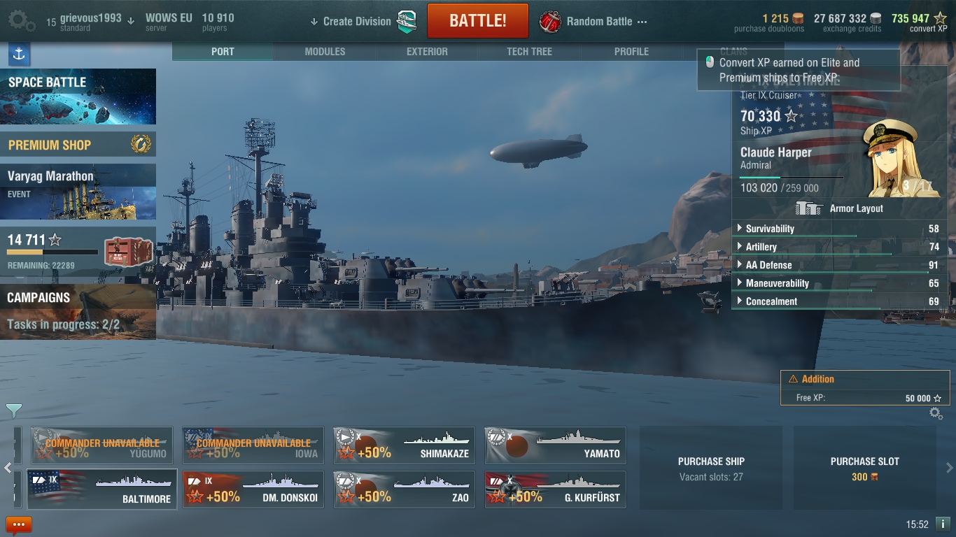Screen dimensions: 956x537
Task: Click the red container crate icon
Action: [x=129, y=252]
